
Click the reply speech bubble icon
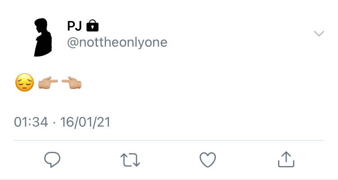pos(52,160)
